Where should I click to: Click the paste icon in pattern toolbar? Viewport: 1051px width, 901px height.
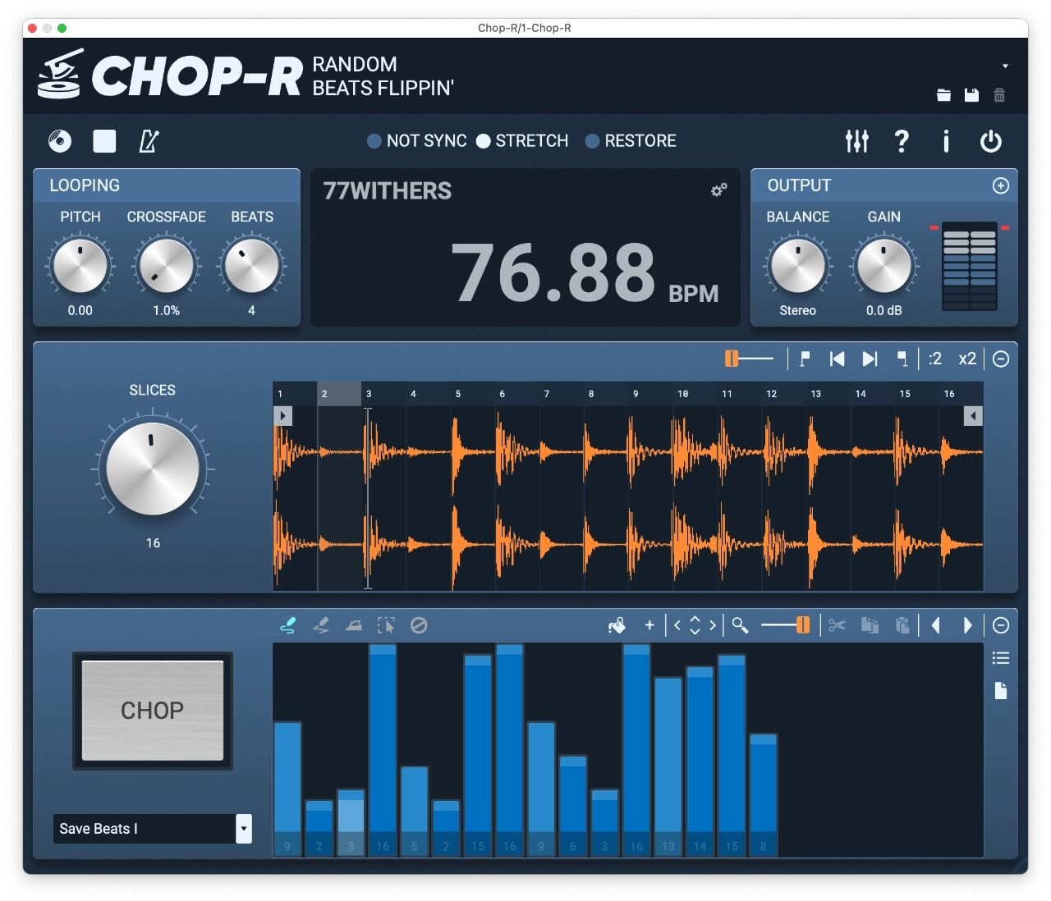coord(902,625)
